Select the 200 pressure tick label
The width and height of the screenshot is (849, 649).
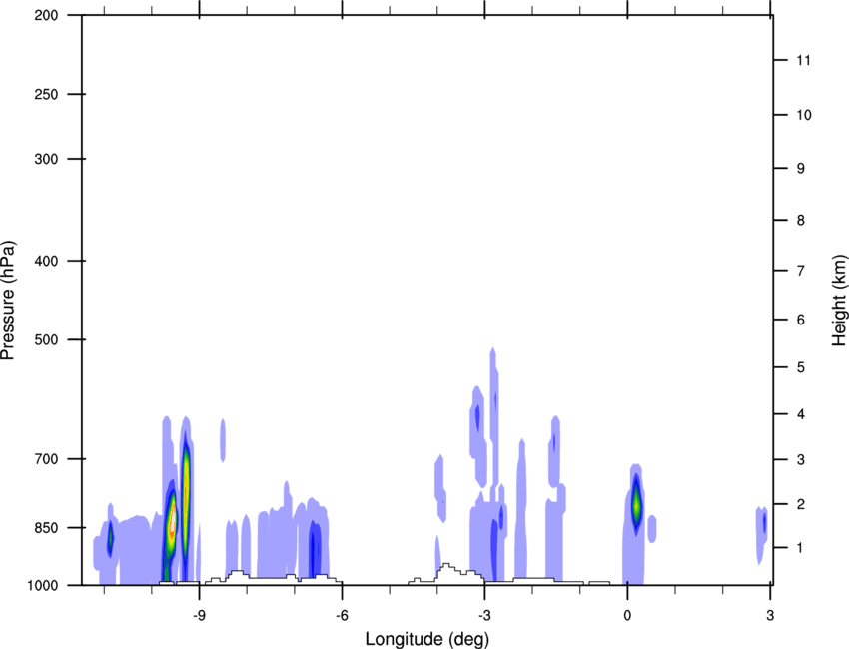pyautogui.click(x=46, y=15)
